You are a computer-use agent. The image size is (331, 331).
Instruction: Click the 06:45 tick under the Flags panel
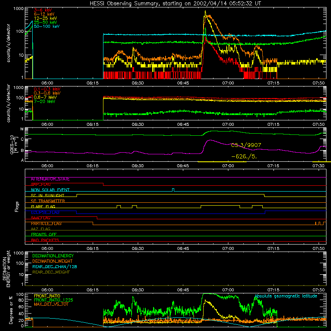coord(183,249)
